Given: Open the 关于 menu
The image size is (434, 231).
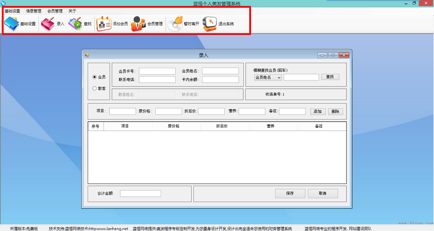Looking at the screenshot, I should 72,11.
